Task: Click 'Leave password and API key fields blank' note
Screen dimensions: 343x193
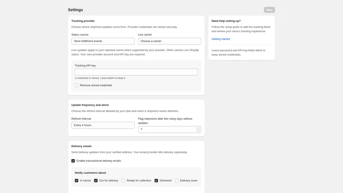Action: pyautogui.click(x=238, y=52)
